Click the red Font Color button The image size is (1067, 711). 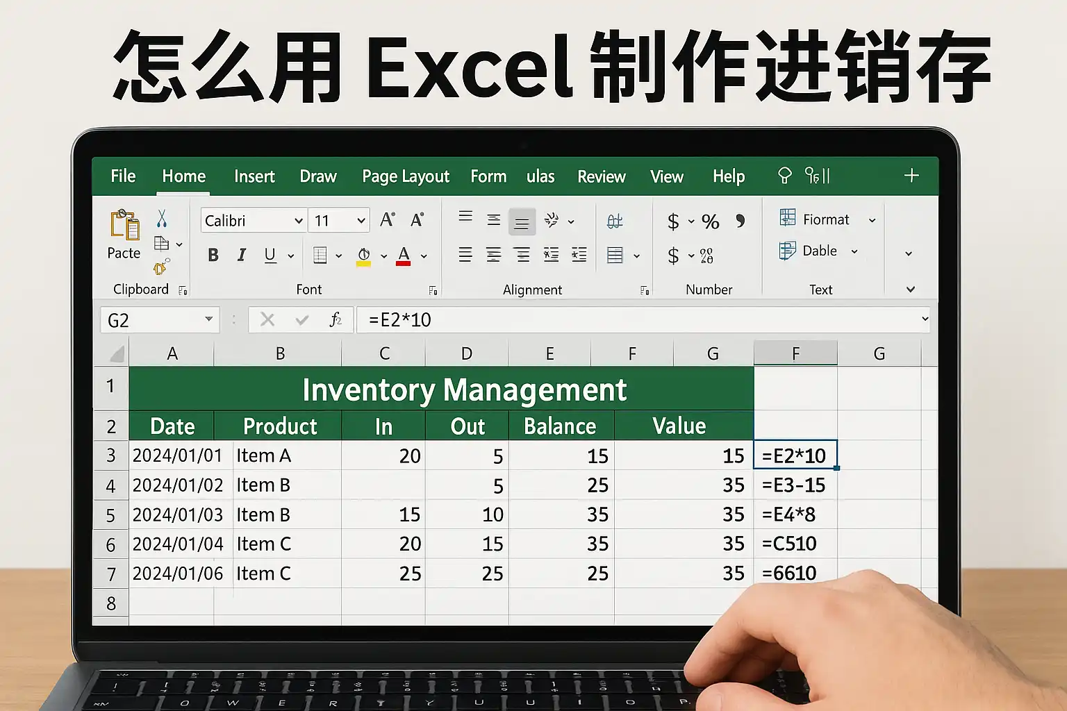(404, 256)
